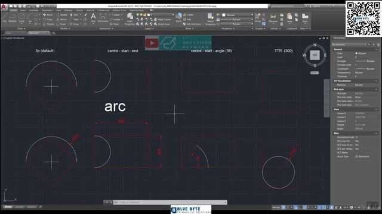Toggle MODEL space button in status bar
This screenshot has width=382, height=214.
pyautogui.click(x=276, y=207)
